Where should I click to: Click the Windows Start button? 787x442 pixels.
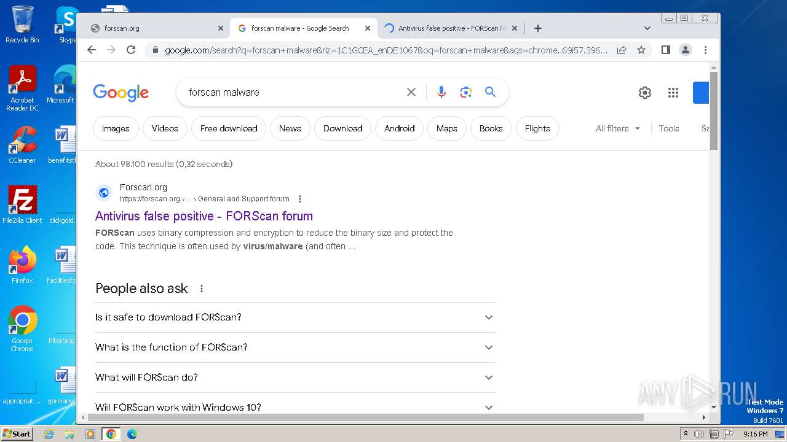[x=17, y=433]
